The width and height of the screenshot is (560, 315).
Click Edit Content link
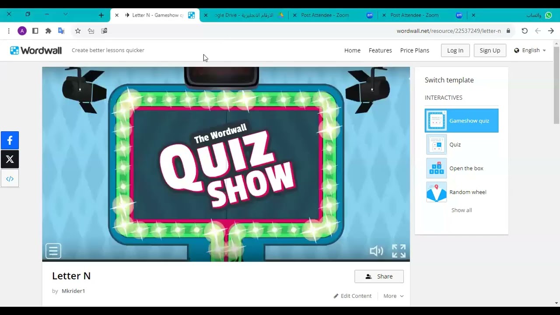(353, 296)
